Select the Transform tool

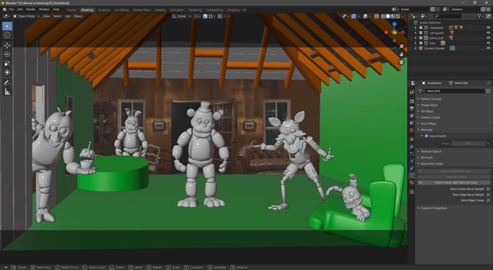point(7,72)
